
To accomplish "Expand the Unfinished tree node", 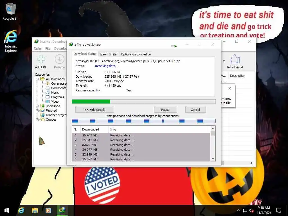I will pyautogui.click(x=37, y=106).
